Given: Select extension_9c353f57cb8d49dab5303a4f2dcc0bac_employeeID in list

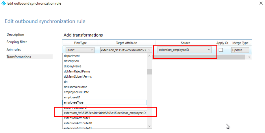Looking at the screenshot, I should 105,113.
